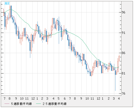Click the tall blue candle at the chart's peak
The height and width of the screenshot is (108, 134).
point(11,12)
